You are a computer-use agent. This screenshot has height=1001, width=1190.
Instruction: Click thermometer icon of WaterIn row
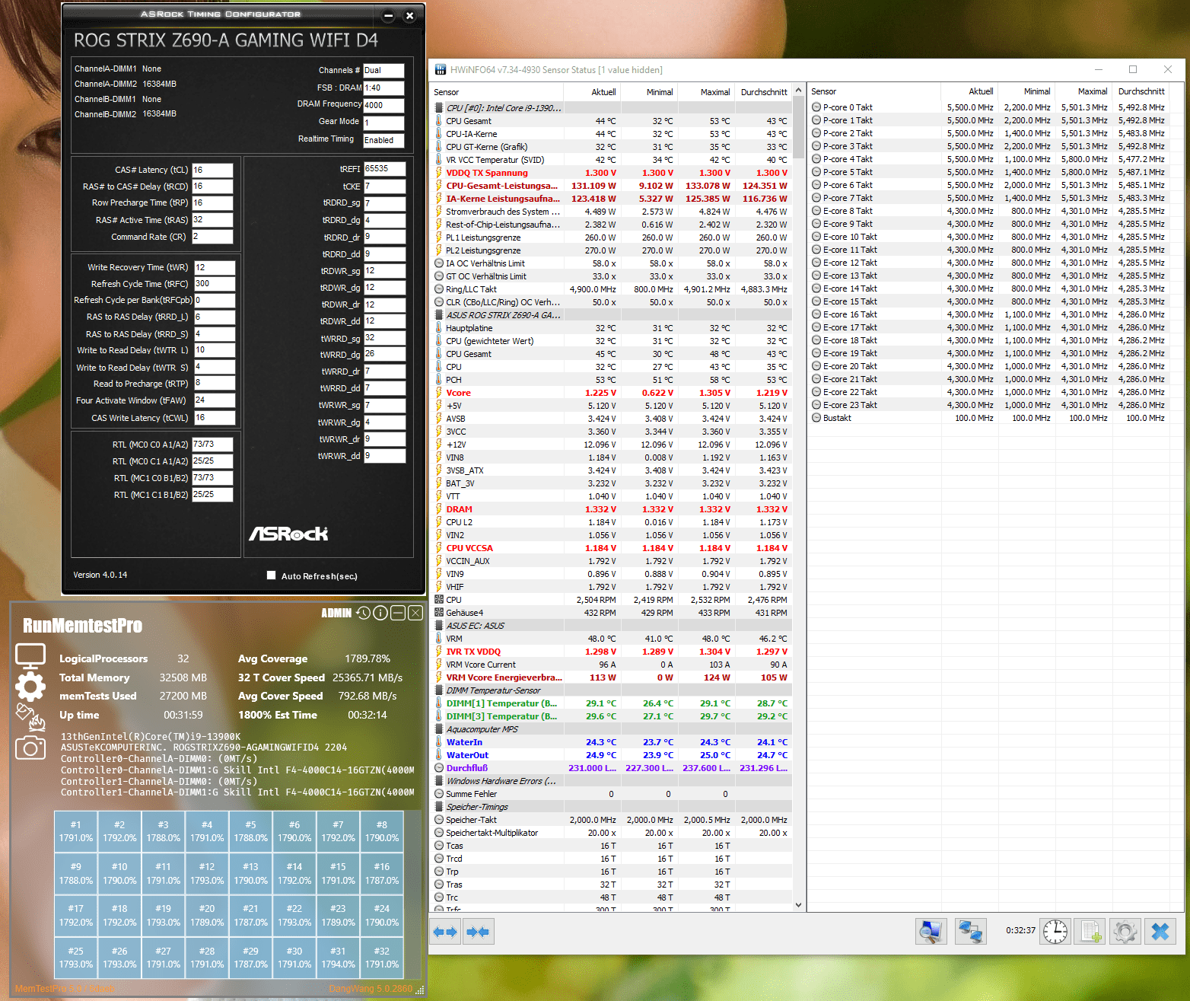pos(439,742)
